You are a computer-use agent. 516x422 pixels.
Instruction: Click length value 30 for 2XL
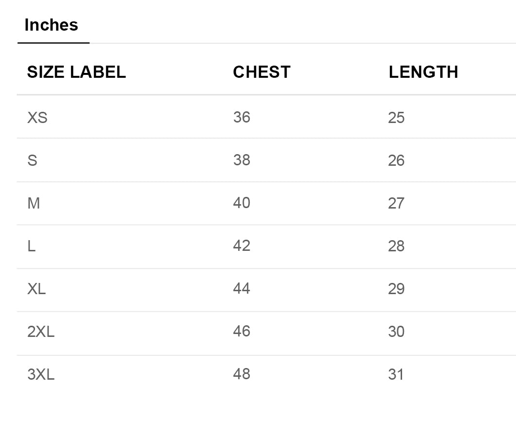click(396, 332)
